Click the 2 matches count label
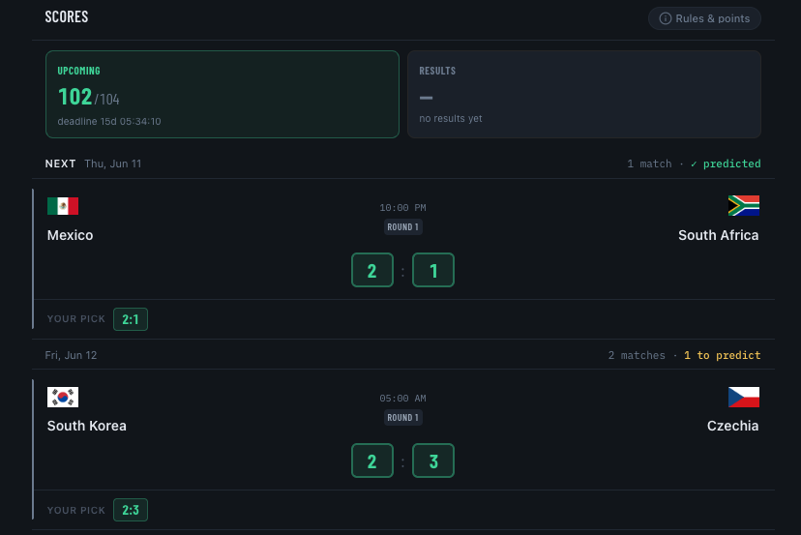Screen dimensions: 801x535 pos(637,355)
